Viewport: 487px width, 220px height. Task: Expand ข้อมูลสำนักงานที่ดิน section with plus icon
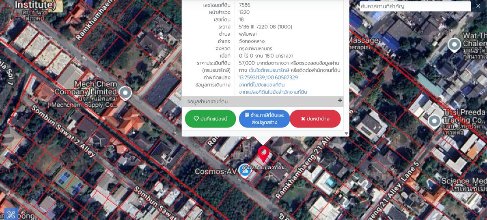click(x=340, y=101)
